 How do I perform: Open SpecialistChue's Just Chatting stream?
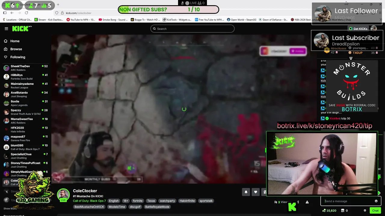(26, 156)
